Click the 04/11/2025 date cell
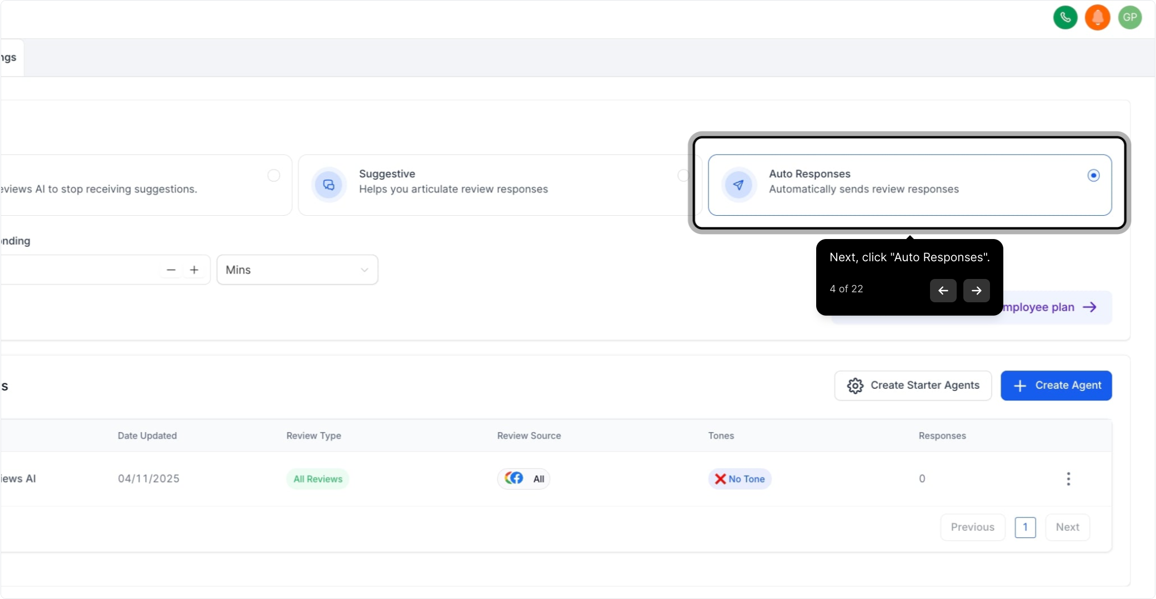The image size is (1156, 599). click(x=148, y=479)
